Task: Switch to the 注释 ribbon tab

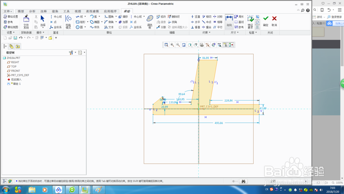Action: coord(44,11)
